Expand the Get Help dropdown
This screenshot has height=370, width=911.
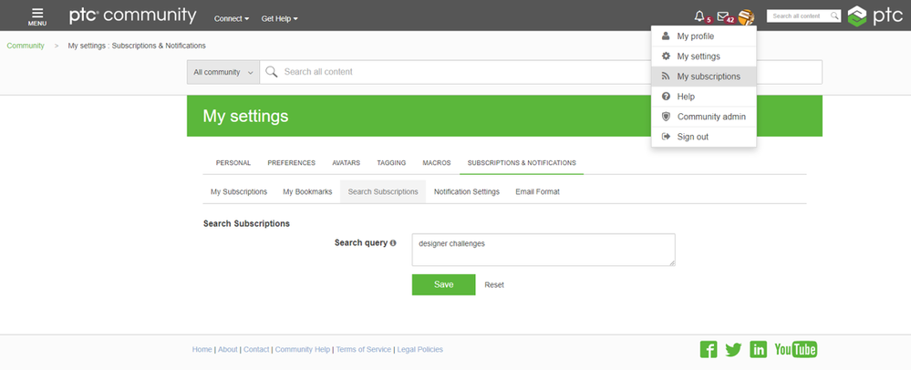click(279, 18)
